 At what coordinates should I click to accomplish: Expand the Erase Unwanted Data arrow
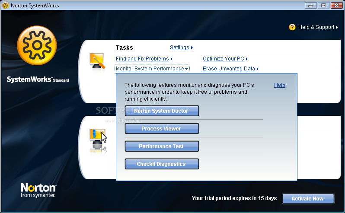point(258,69)
